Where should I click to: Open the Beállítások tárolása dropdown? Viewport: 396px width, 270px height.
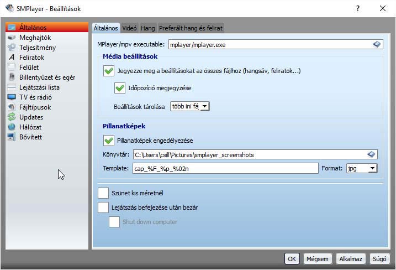tap(190, 106)
